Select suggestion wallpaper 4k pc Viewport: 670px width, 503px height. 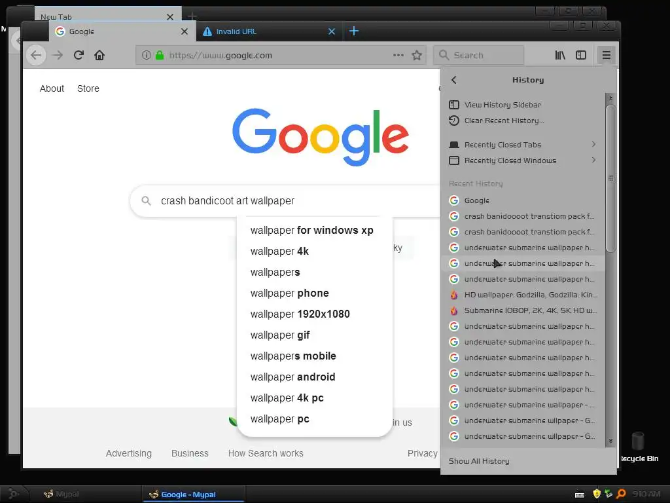[x=315, y=398]
